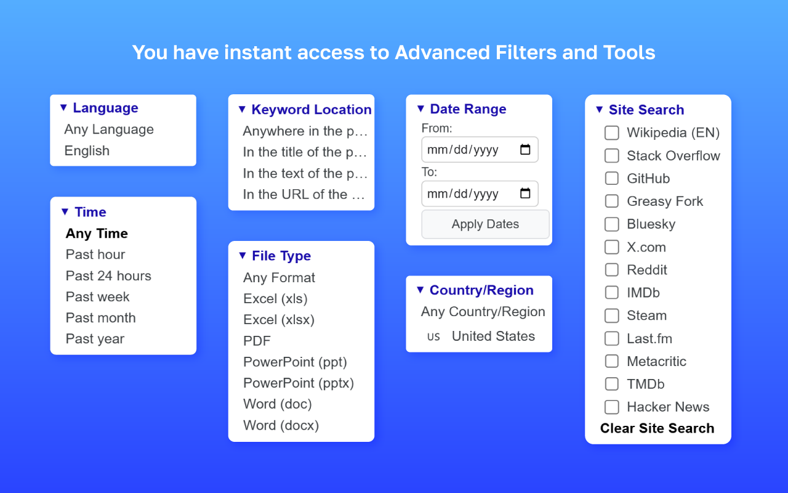Check the Wikipedia (EN) box
Image resolution: width=788 pixels, height=493 pixels.
click(x=611, y=132)
